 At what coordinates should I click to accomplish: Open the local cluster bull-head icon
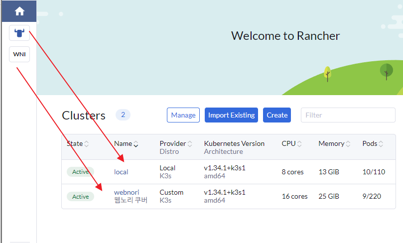click(19, 33)
